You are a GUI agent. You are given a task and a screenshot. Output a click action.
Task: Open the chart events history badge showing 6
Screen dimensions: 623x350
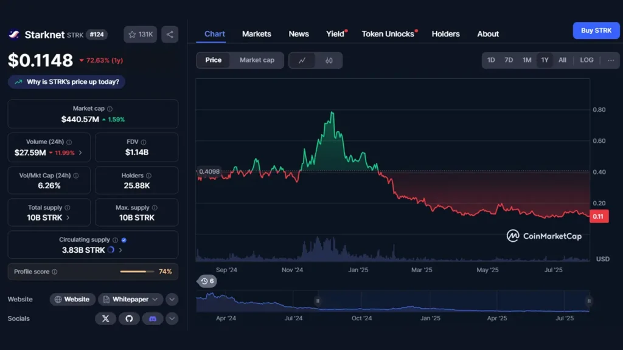coord(207,281)
